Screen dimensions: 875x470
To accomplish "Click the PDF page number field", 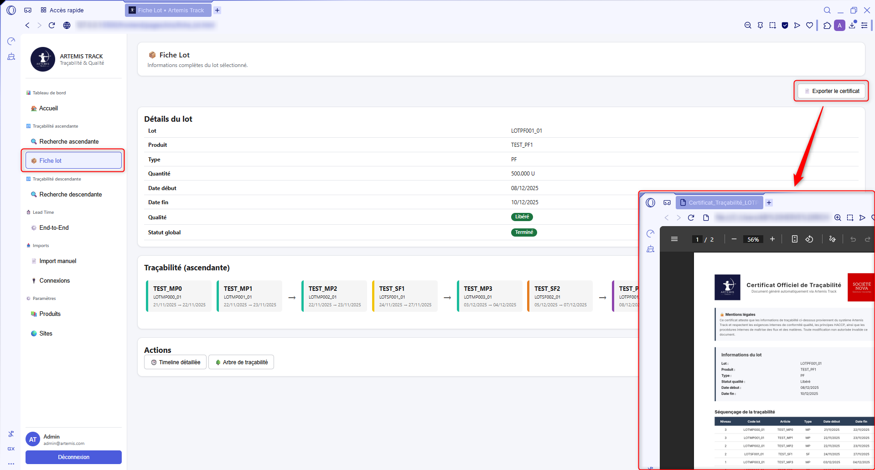I will [697, 239].
